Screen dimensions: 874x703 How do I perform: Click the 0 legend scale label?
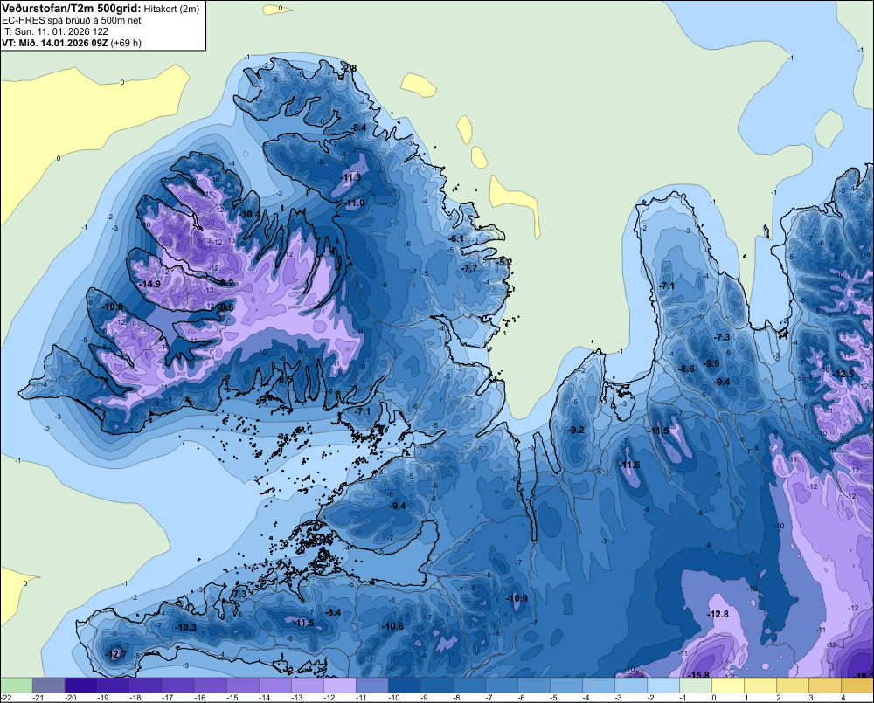(714, 698)
